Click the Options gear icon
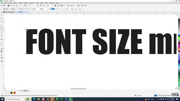Viewport: 180px width, 101px height. (x=78, y=6)
